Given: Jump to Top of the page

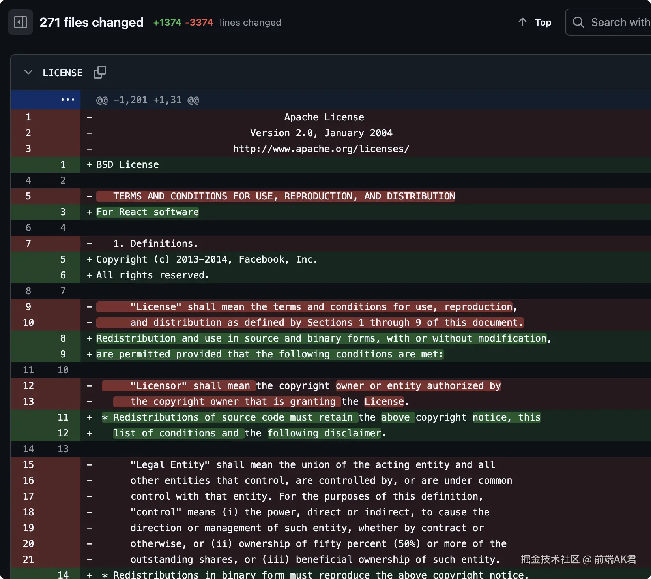Looking at the screenshot, I should (542, 23).
